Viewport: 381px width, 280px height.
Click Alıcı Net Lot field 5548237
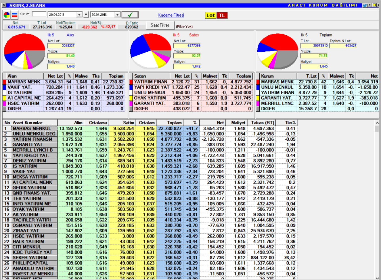point(61,46)
